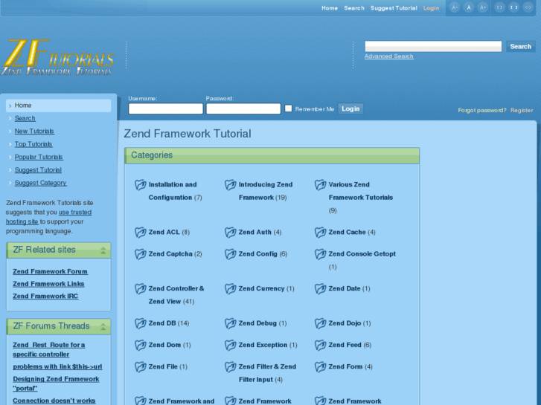The height and width of the screenshot is (405, 541).
Task: Click the header Search button
Action: [520, 47]
